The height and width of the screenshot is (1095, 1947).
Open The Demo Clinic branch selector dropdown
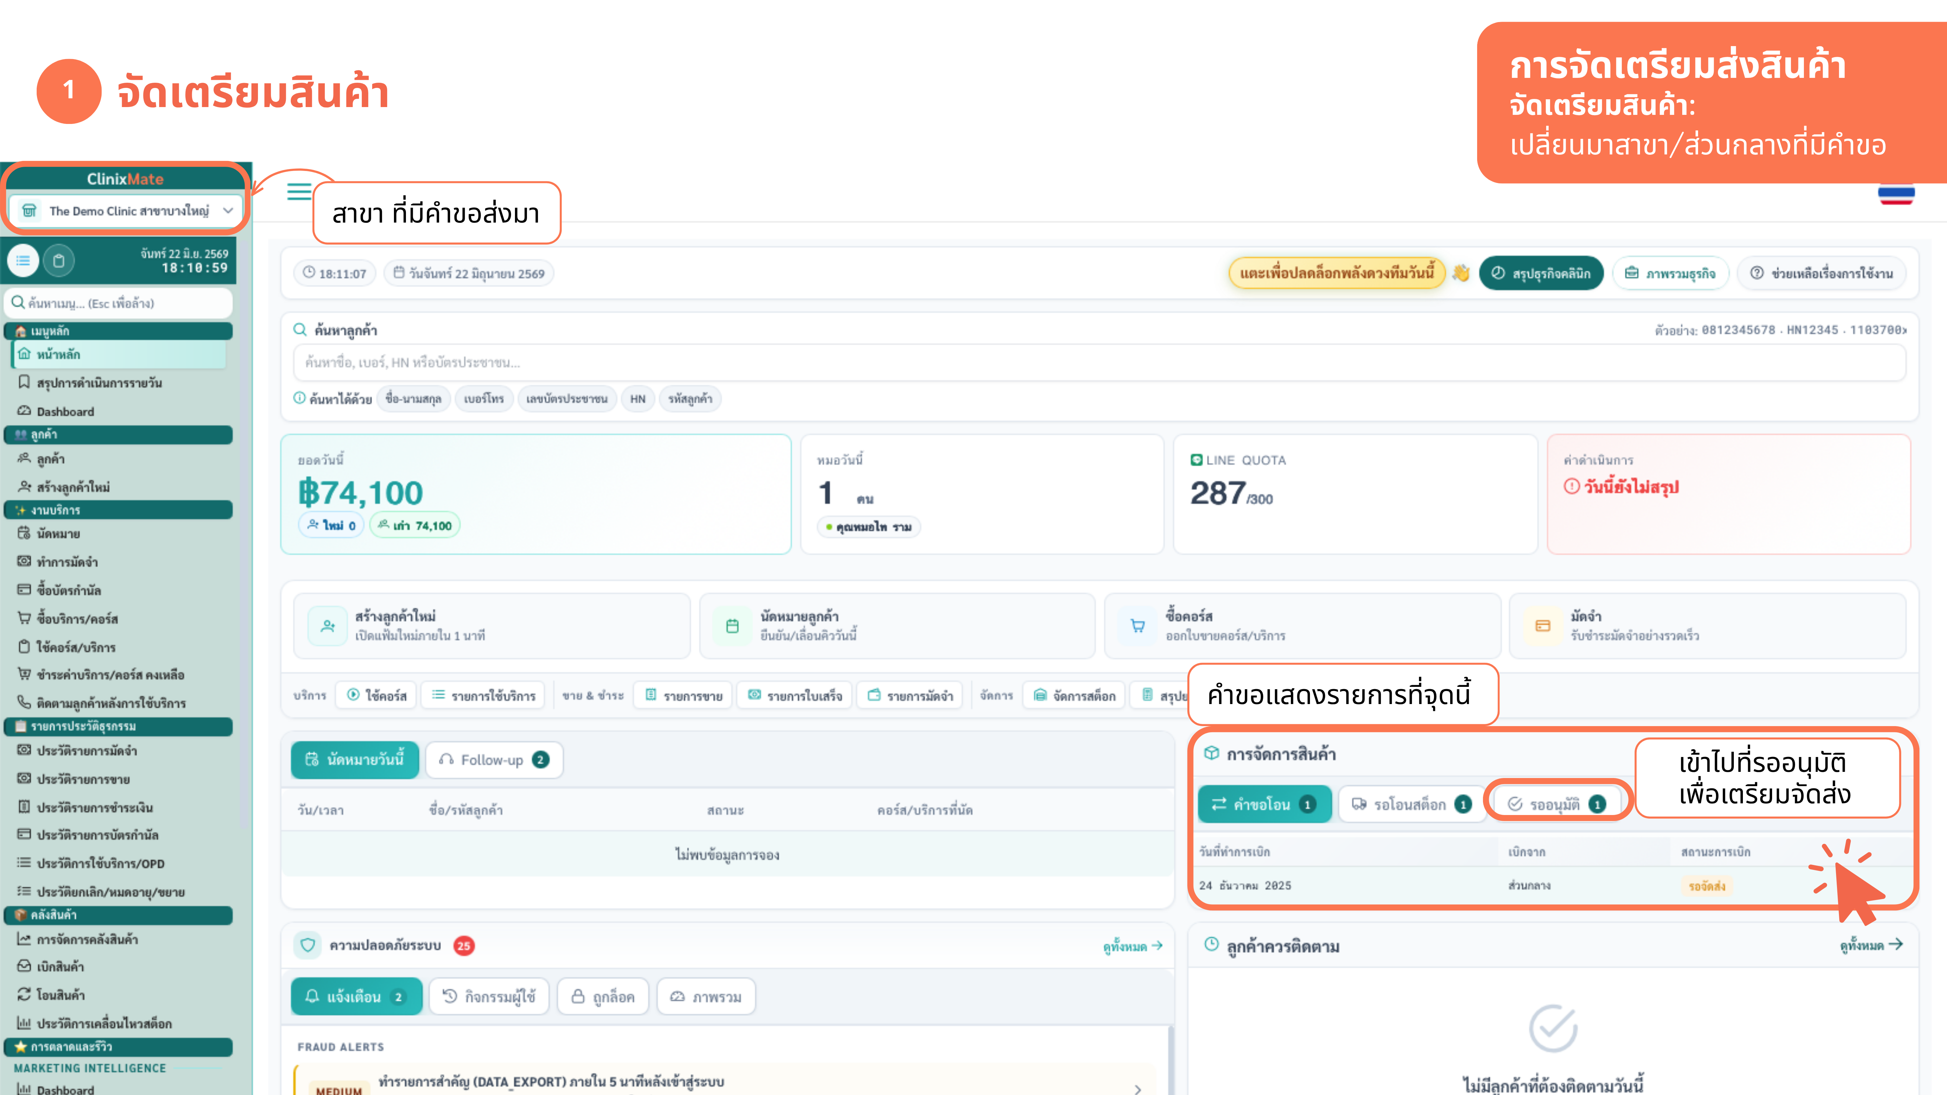(126, 211)
